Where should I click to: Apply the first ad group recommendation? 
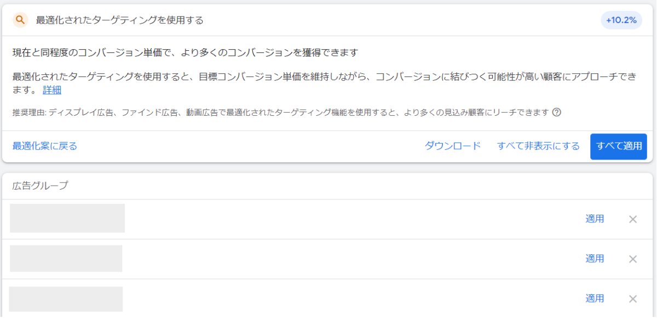595,219
